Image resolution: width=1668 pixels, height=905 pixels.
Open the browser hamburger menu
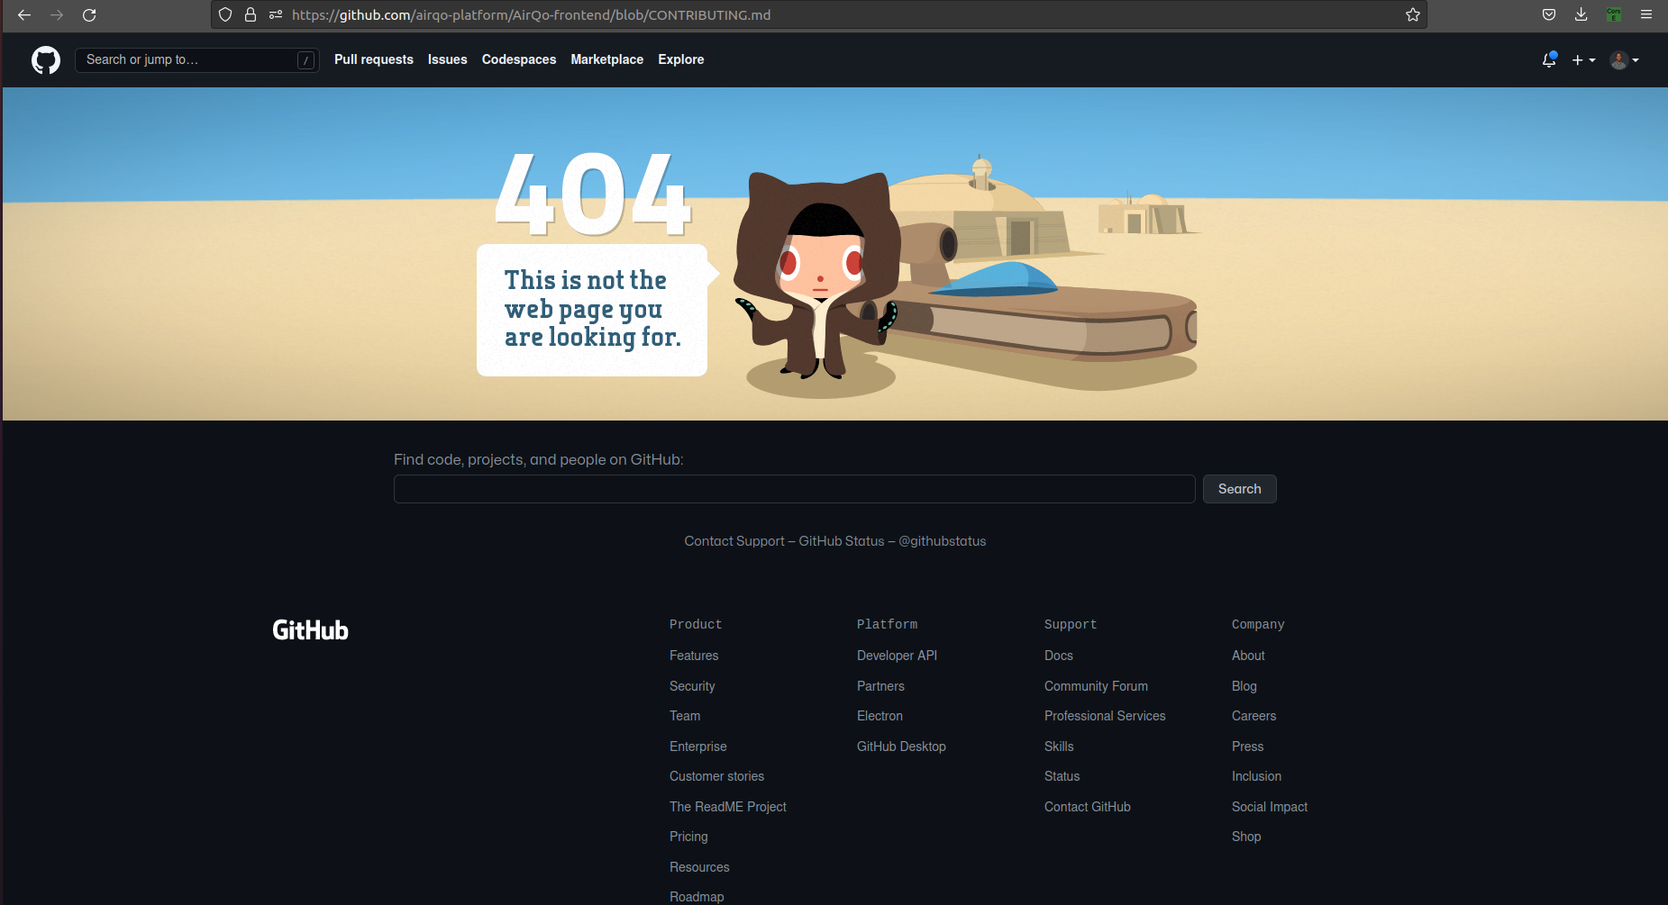(1647, 14)
